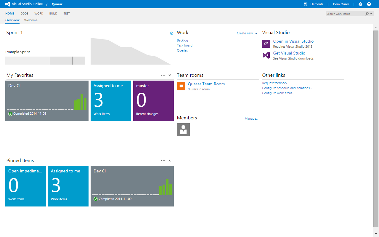The width and height of the screenshot is (379, 237).
Task: Click the Open in Visual Studio link
Action: (293, 41)
